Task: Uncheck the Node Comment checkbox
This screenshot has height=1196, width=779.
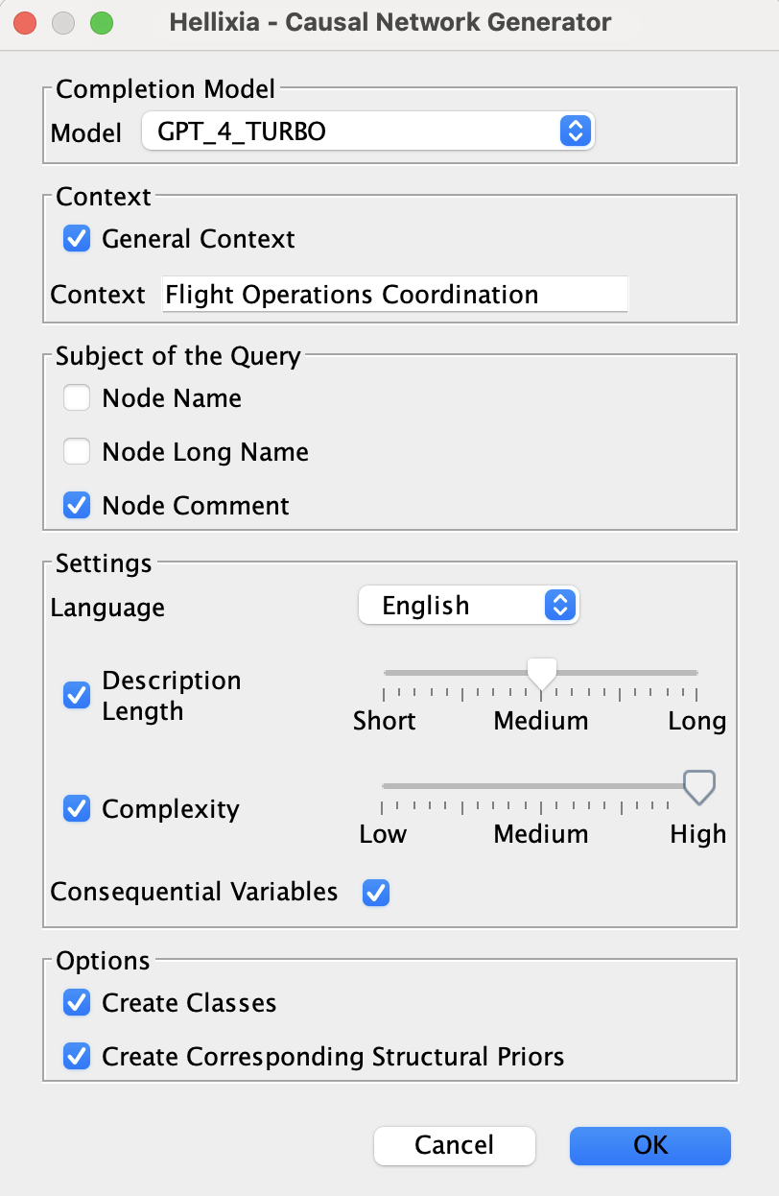Action: [x=77, y=505]
